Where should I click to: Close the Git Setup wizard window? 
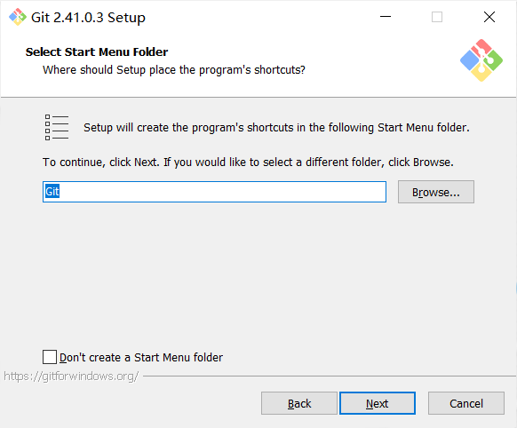point(489,17)
